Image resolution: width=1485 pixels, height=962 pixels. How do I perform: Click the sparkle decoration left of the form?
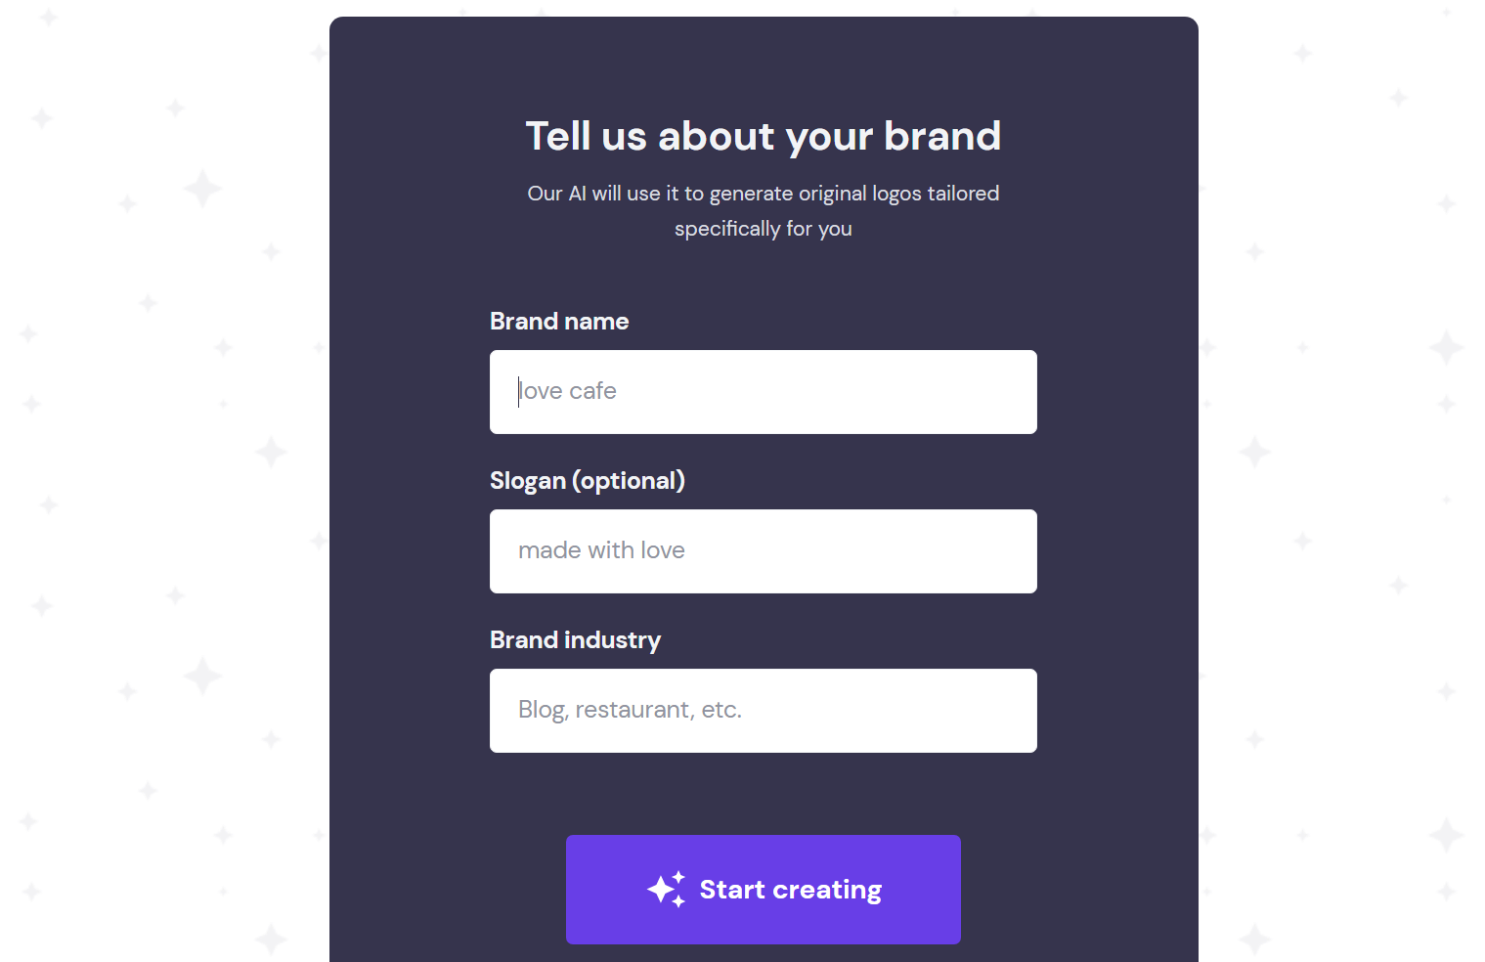[201, 189]
